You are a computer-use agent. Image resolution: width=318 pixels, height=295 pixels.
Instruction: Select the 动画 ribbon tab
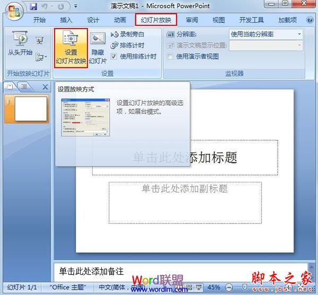pyautogui.click(x=120, y=20)
